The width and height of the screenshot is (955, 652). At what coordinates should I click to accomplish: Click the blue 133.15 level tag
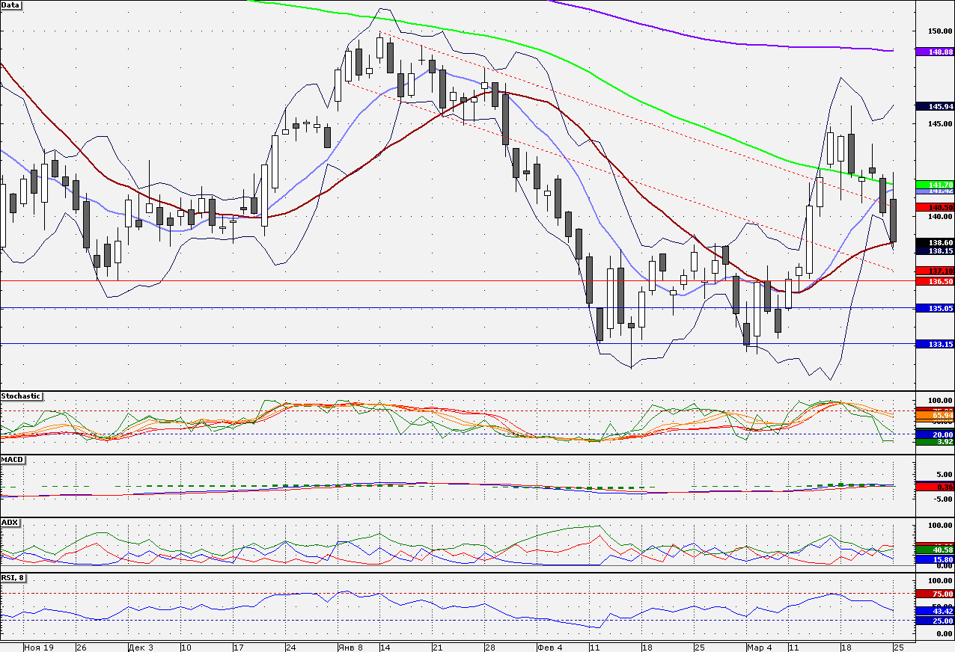point(935,344)
